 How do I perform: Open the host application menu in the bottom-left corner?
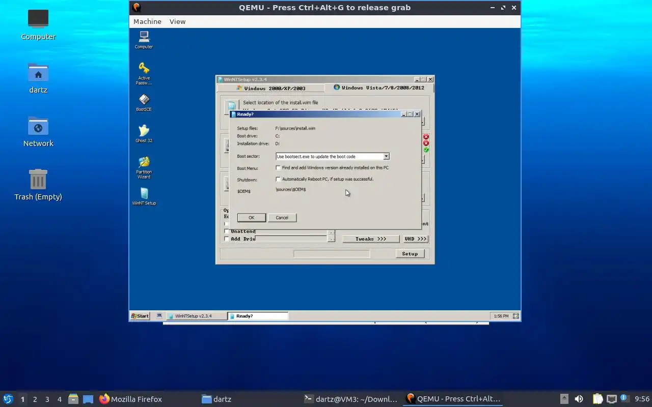[8, 399]
